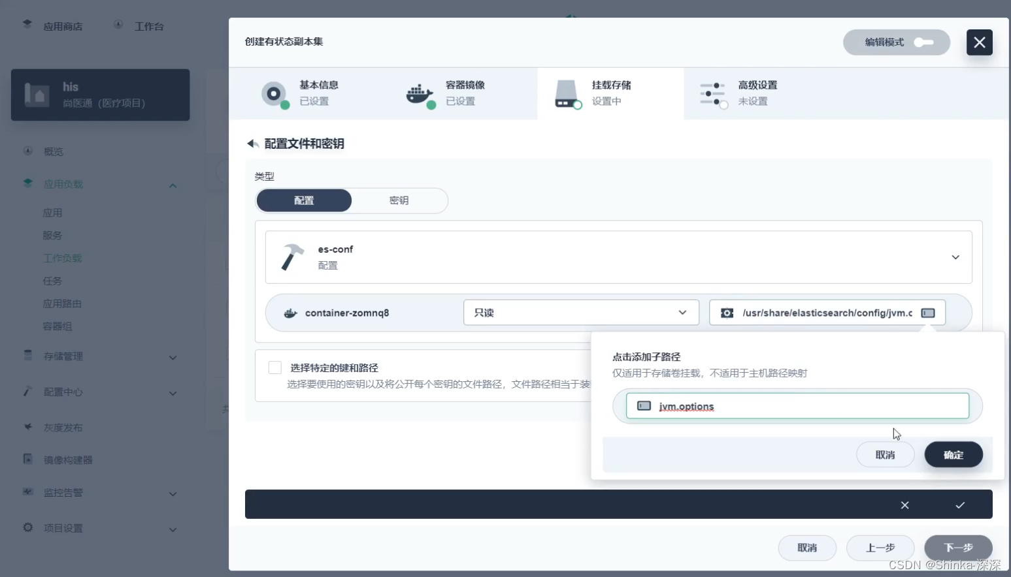This screenshot has height=577, width=1011.
Task: Switch to the 高级设置 step tab
Action: pyautogui.click(x=757, y=93)
